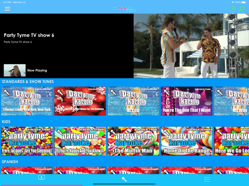
Task: Open the user account sign-up icon
Action: pos(233,9)
